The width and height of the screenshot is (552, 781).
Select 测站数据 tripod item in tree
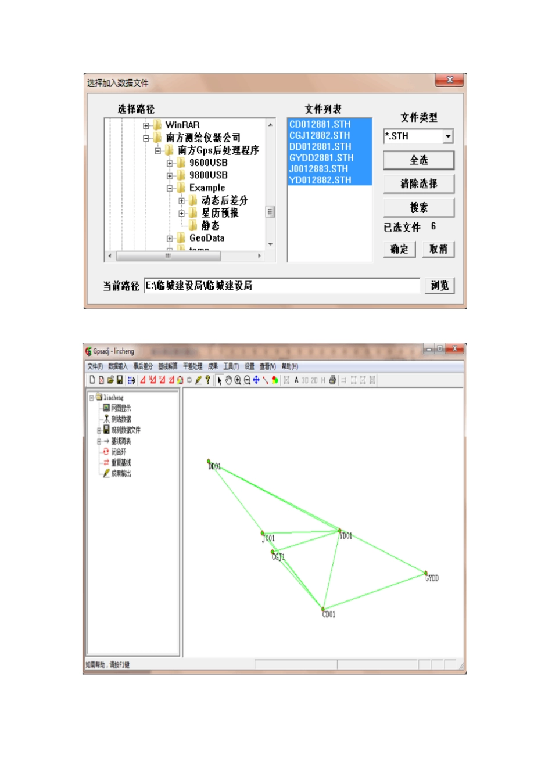tap(121, 419)
